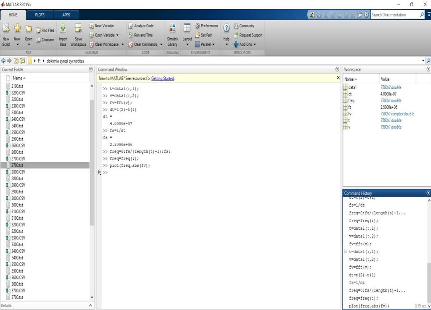Select file 2200.CSV in Current Folder
Viewport: 431px width, 310px height.
point(18,93)
